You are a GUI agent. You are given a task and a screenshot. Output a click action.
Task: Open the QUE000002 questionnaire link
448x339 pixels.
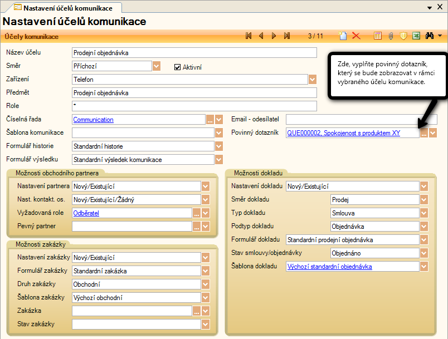pyautogui.click(x=343, y=133)
